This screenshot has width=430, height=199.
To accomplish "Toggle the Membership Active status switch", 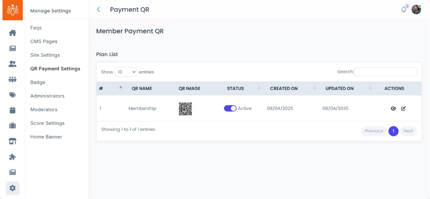I will click(x=230, y=108).
